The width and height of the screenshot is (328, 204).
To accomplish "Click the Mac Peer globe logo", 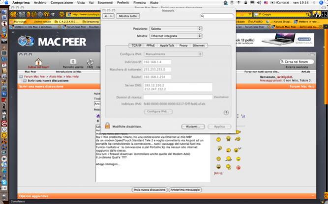I will (x=26, y=41).
